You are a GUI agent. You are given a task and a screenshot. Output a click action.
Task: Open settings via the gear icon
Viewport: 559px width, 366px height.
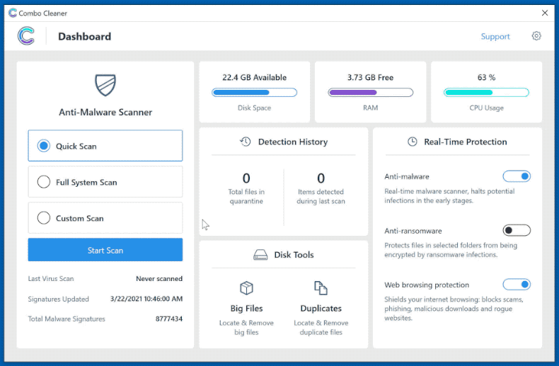pyautogui.click(x=536, y=35)
